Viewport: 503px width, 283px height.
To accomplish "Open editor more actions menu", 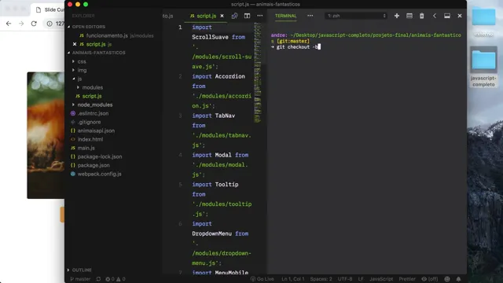I will pos(260,16).
